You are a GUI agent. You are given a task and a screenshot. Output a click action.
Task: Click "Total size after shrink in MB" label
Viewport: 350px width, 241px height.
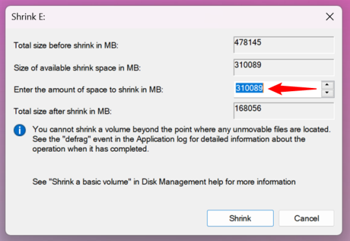coord(62,111)
